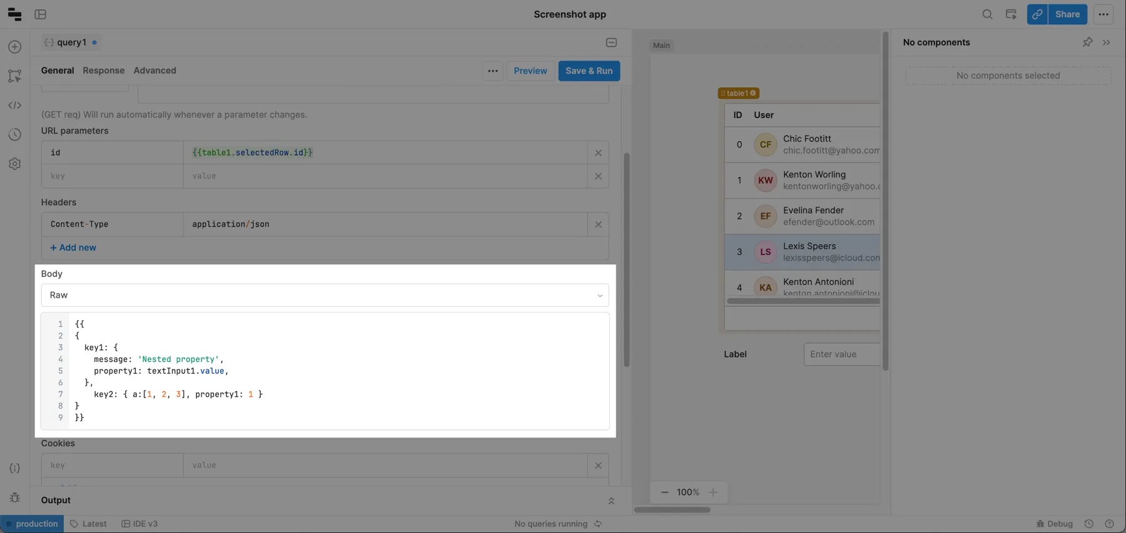
Task: Click the application/json header value
Action: coord(385,224)
